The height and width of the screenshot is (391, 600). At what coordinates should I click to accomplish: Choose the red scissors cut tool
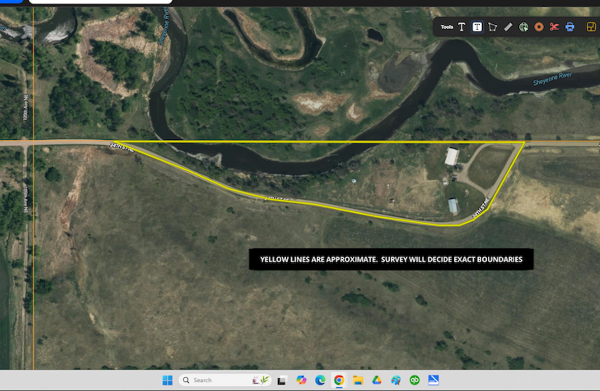click(x=554, y=27)
